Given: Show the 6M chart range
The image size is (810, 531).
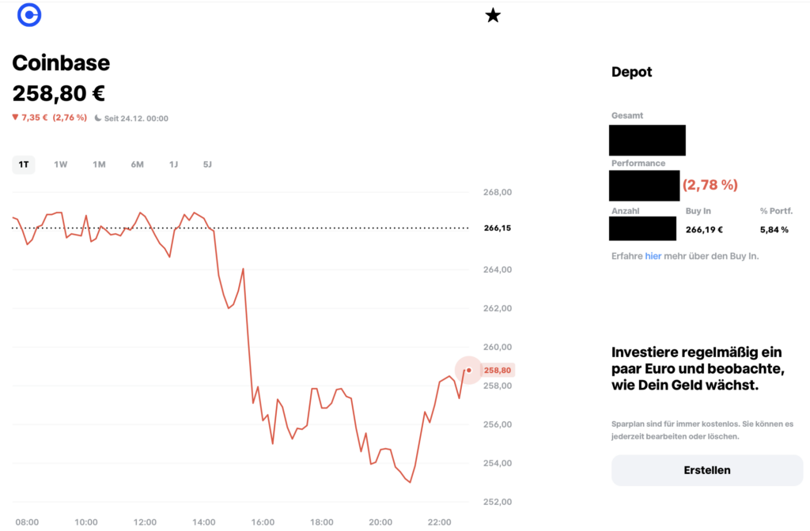Looking at the screenshot, I should (x=137, y=164).
